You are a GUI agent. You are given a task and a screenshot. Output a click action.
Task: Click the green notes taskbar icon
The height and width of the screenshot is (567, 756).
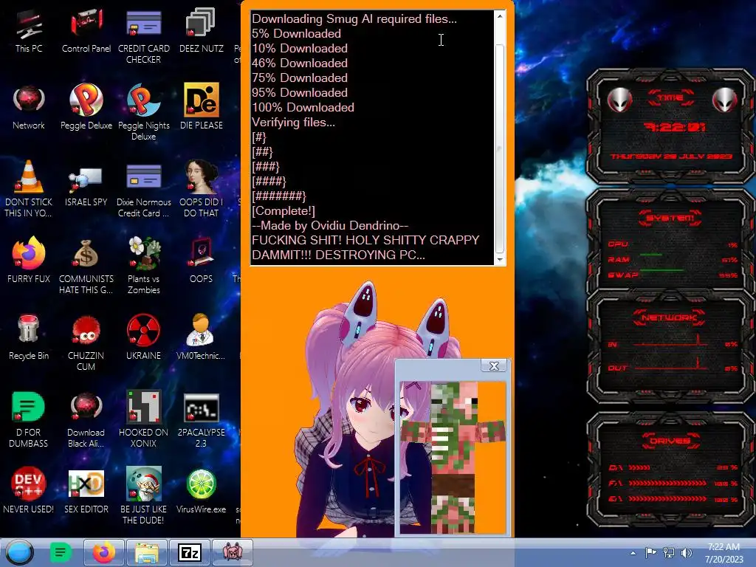tap(61, 552)
